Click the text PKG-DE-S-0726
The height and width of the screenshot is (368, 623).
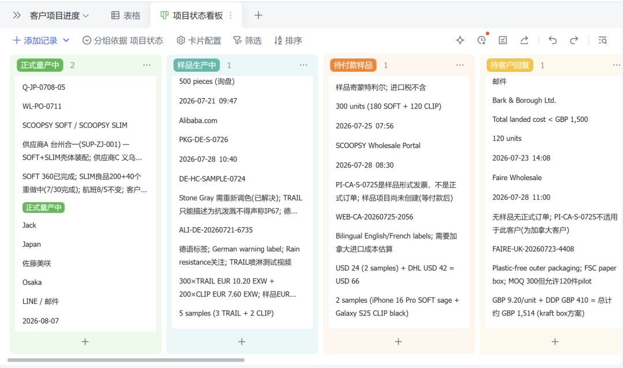pos(204,140)
